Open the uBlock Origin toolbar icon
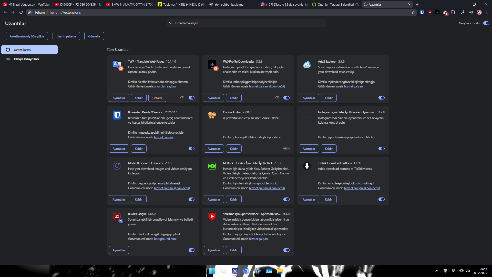 (430, 12)
